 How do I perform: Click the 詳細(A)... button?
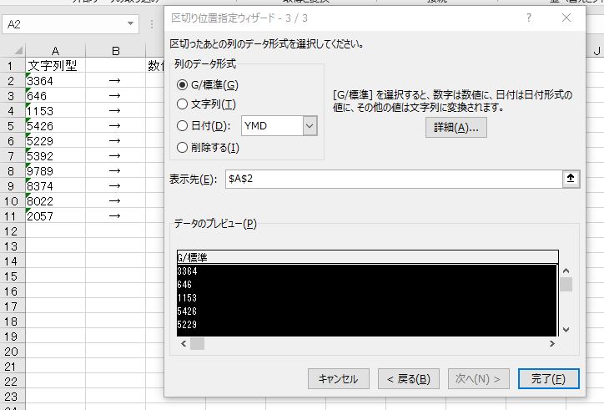(x=456, y=127)
